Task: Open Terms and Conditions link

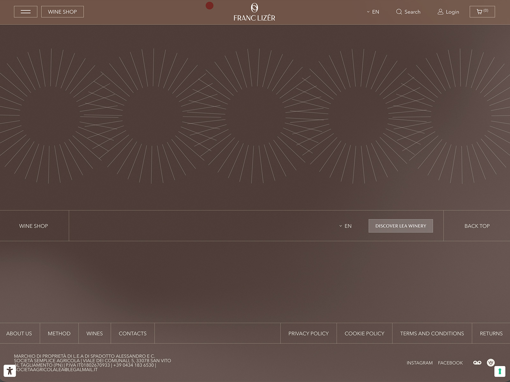Action: tap(432, 334)
